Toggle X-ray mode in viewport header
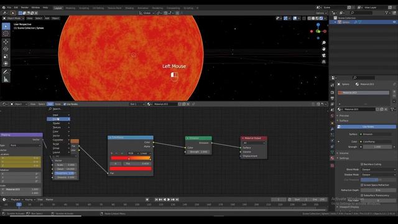This screenshot has height=224, width=398. 304,18
